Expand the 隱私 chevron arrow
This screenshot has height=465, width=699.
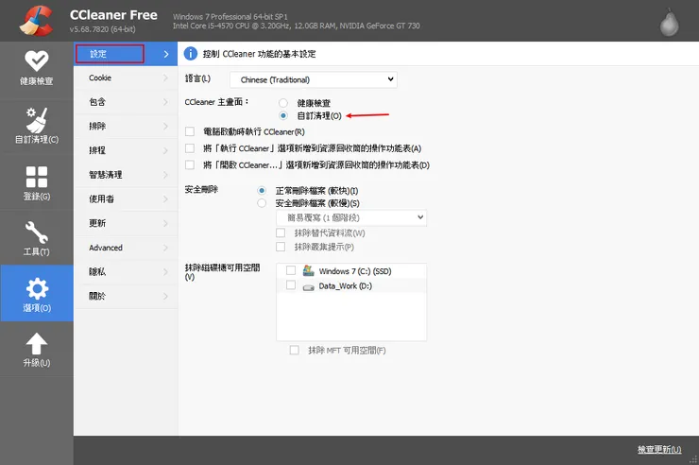pyautogui.click(x=165, y=271)
